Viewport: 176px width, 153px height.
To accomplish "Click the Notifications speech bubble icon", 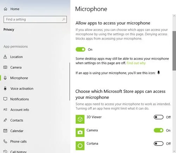I will 5,99.
